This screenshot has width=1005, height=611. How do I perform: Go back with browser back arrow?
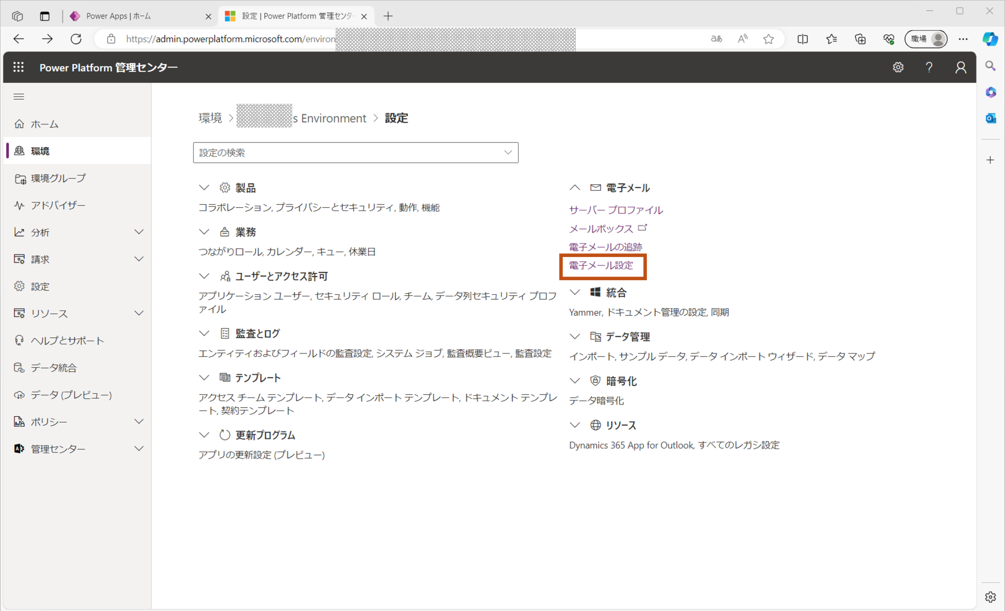click(x=19, y=39)
